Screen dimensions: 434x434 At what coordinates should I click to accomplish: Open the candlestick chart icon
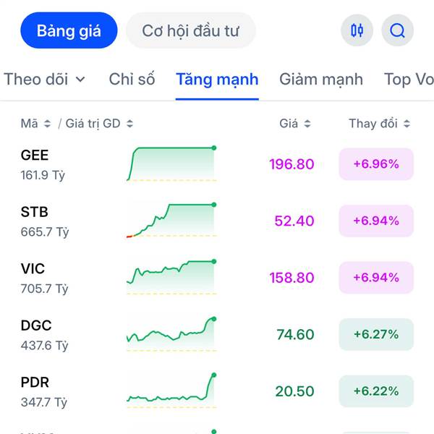click(x=357, y=30)
